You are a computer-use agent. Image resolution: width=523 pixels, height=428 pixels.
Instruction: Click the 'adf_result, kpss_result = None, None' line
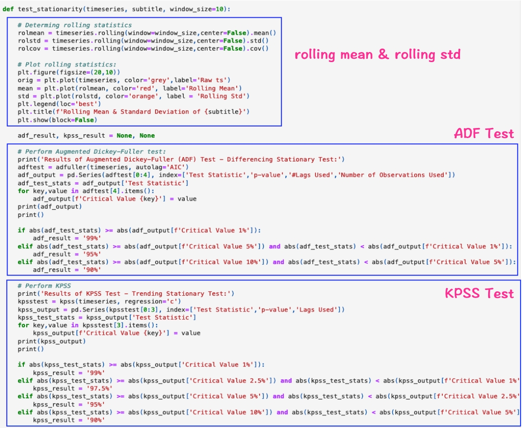86,136
